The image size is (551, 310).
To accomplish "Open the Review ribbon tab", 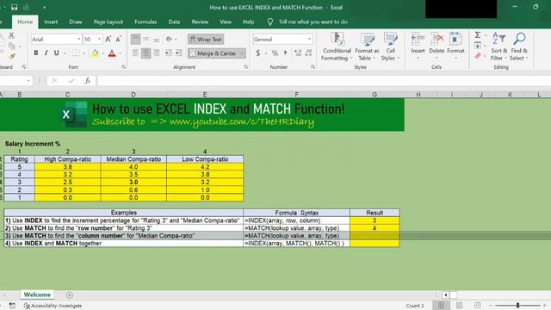I will [200, 22].
